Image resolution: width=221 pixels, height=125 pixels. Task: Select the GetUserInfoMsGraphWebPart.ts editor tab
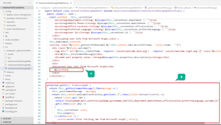click(x=54, y=3)
